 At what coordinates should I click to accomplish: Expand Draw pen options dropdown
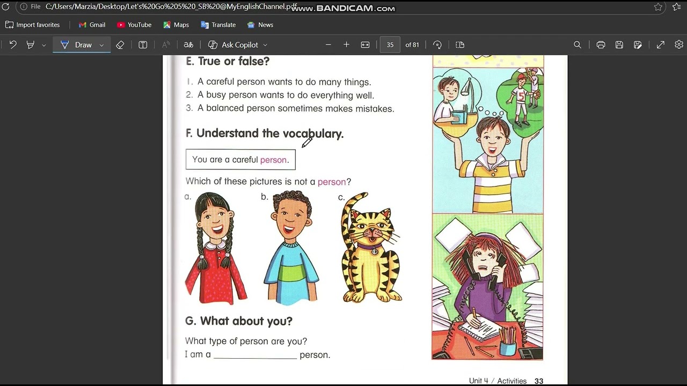tap(101, 45)
